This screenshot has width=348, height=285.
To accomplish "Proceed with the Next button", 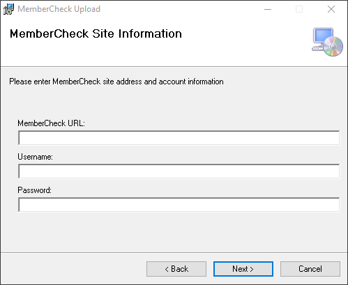I will coord(243,269).
